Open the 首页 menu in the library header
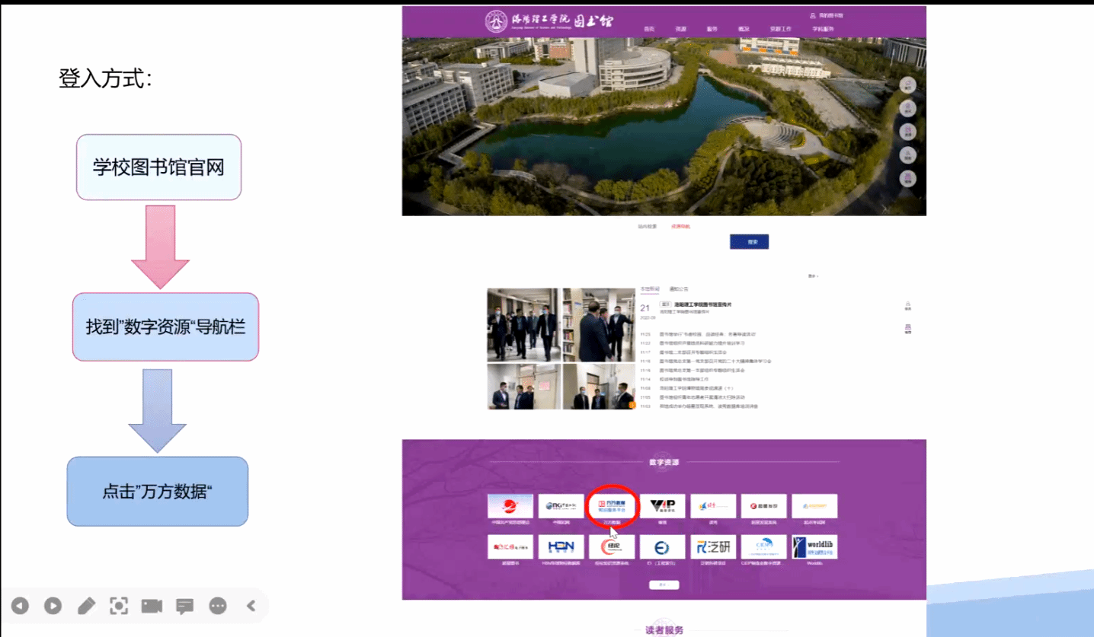 click(x=649, y=29)
